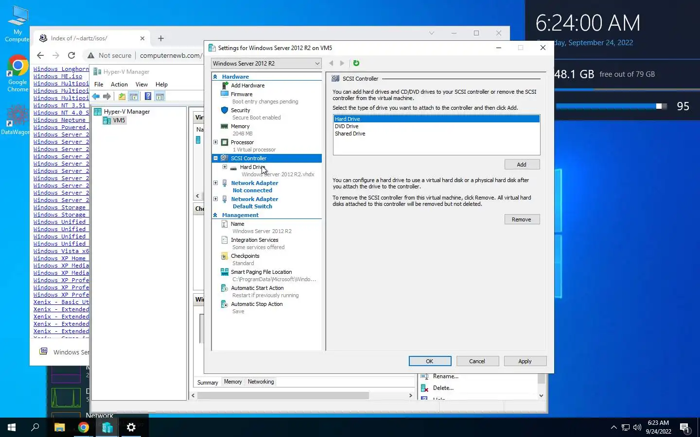Select the Memory settings entry
The width and height of the screenshot is (700, 437).
(x=240, y=126)
